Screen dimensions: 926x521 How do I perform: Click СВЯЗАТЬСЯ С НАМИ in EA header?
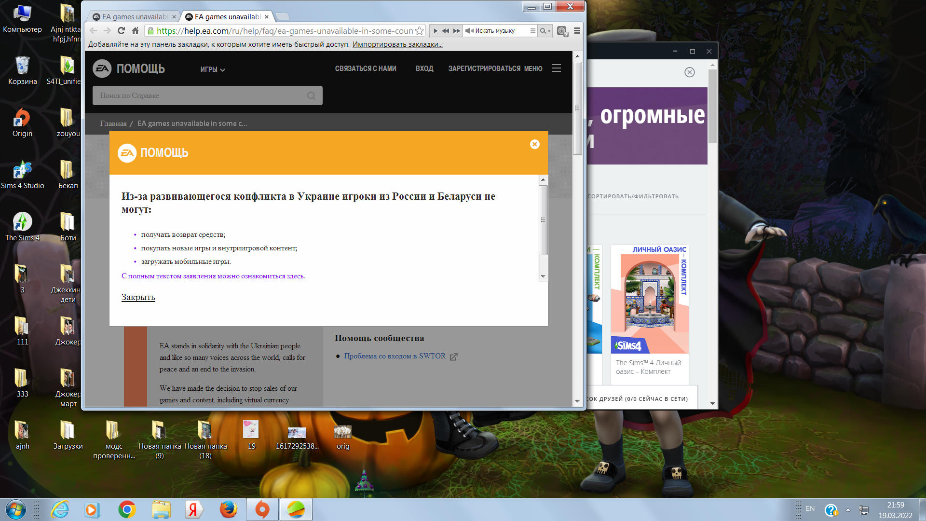(366, 69)
